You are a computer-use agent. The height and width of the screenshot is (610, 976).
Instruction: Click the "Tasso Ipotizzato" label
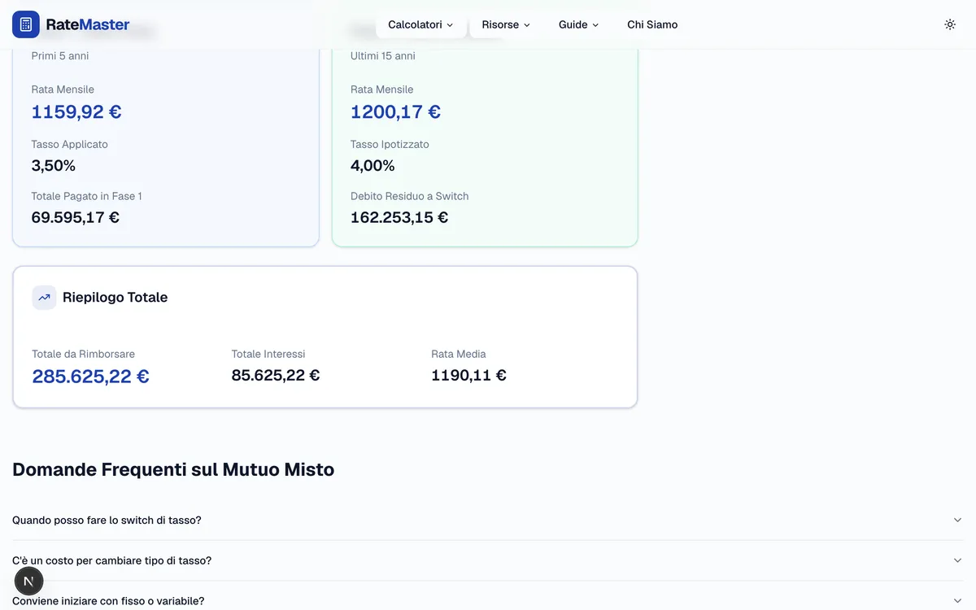pyautogui.click(x=390, y=144)
